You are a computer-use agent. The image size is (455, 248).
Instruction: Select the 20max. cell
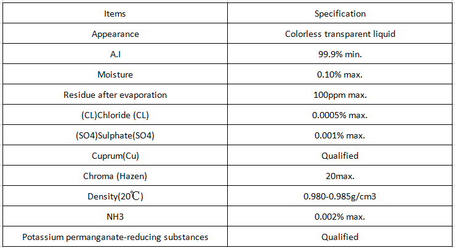click(340, 176)
